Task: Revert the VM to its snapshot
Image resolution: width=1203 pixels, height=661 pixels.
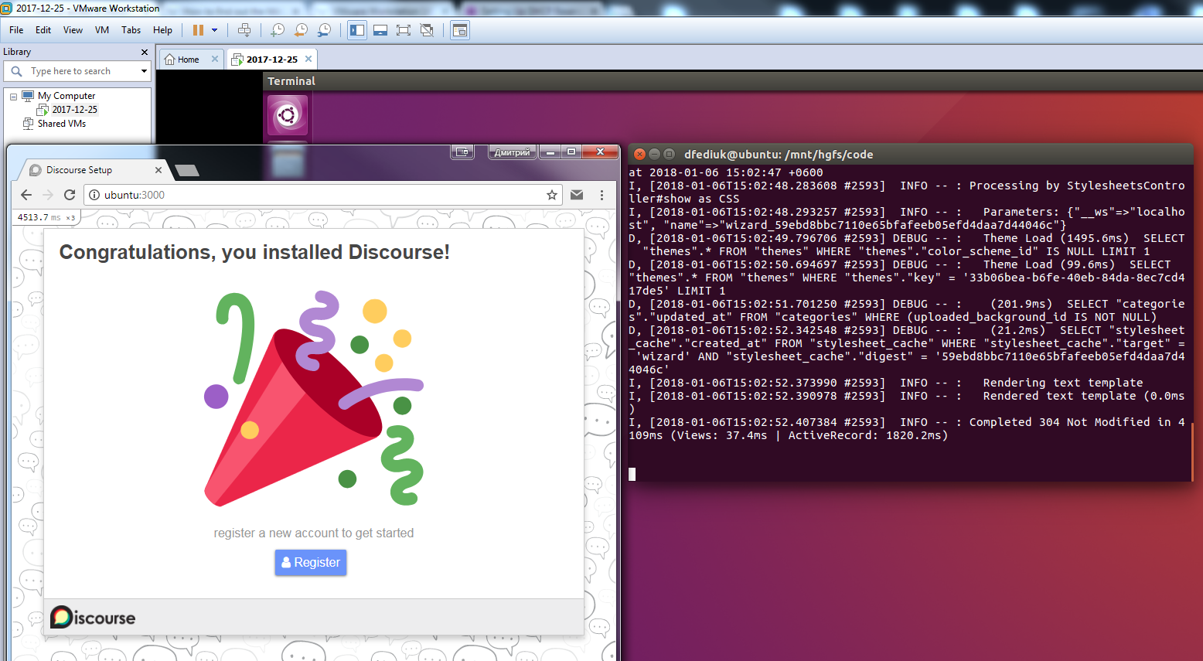Action: coord(300,30)
